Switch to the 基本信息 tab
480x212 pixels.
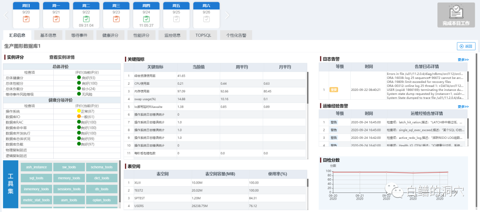pyautogui.click(x=48, y=35)
